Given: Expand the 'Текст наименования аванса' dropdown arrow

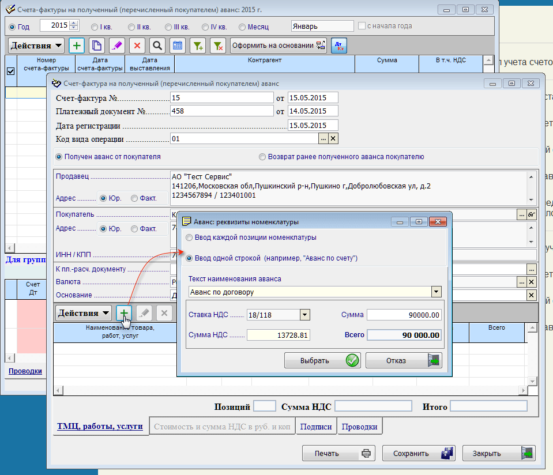Looking at the screenshot, I should pos(437,292).
